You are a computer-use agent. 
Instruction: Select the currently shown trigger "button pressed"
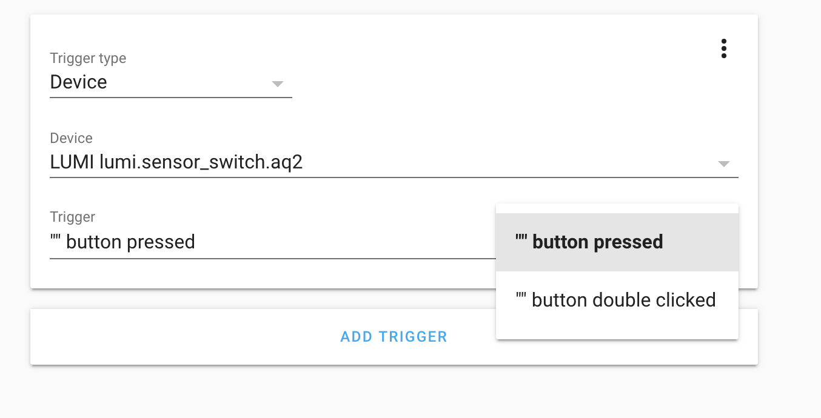point(121,242)
